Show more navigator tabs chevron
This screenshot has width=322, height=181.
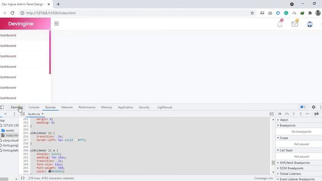[6, 114]
